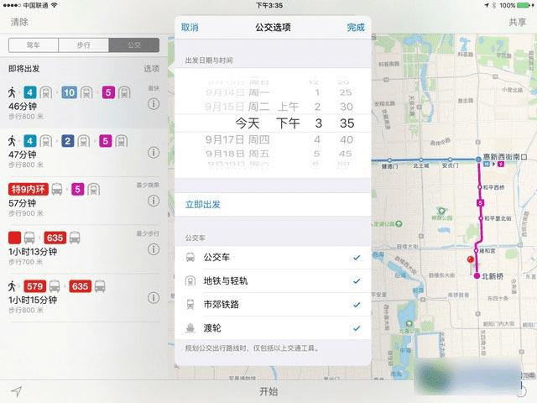Tap 选项 next to 即将出发
Screen dimensions: 537x403
[x=151, y=69]
